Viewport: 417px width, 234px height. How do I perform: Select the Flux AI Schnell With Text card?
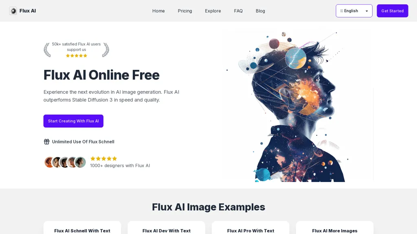[x=82, y=227]
